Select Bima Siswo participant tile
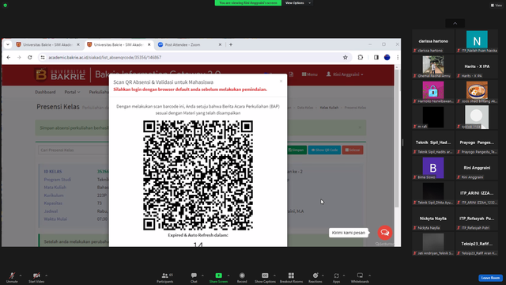 pos(433,168)
